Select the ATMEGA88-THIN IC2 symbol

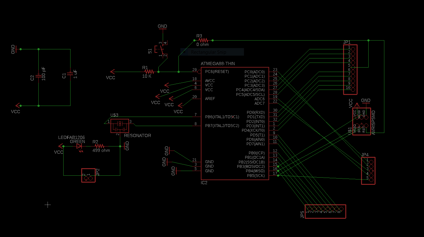(235, 123)
